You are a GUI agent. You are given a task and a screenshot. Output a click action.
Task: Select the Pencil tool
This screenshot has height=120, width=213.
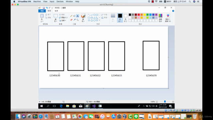tap(71, 16)
